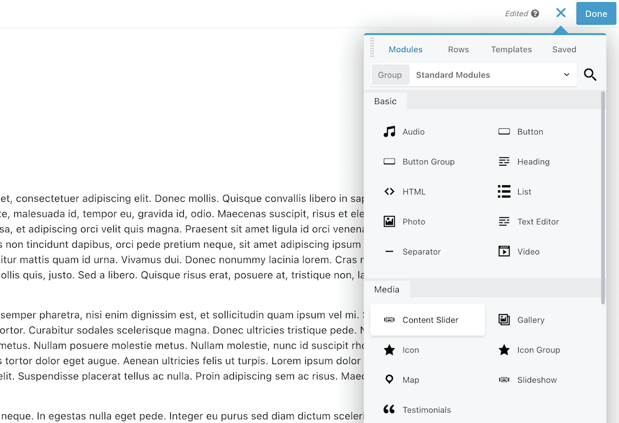Open the Standard Modules group dropdown

493,75
